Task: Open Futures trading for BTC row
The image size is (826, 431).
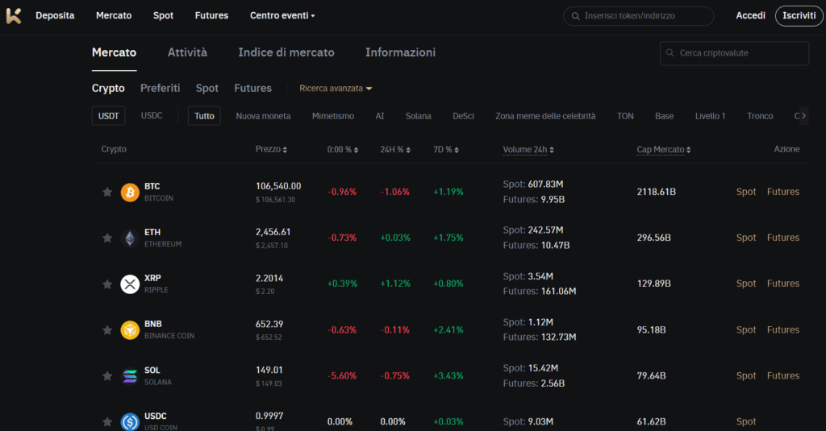Action: [783, 192]
